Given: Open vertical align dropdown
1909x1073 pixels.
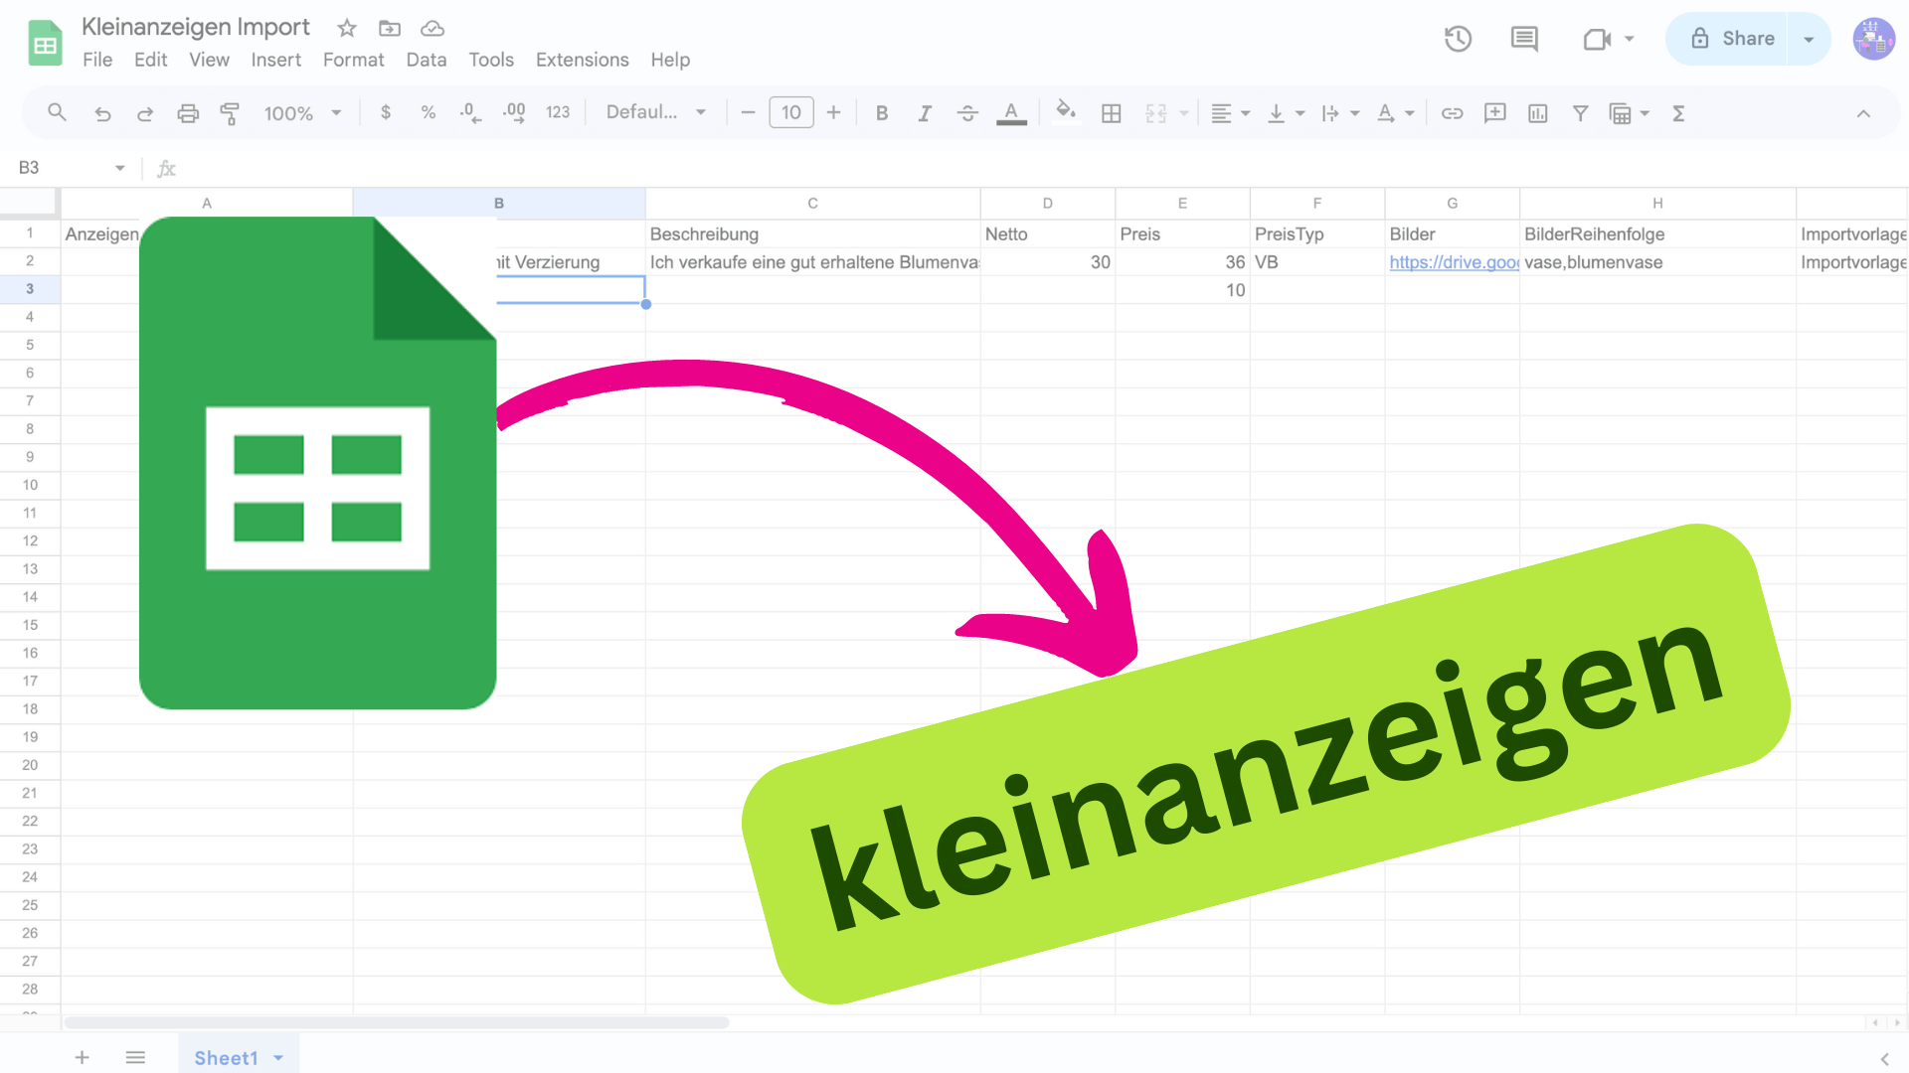Looking at the screenshot, I should click(x=1286, y=113).
